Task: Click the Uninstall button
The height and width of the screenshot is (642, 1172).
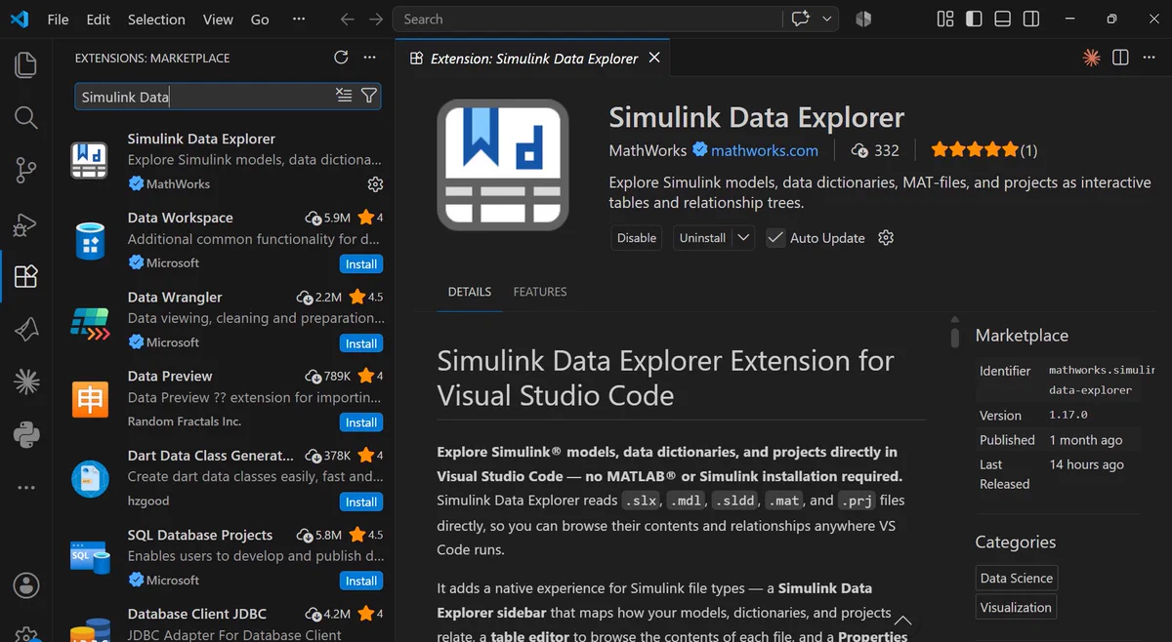Action: pyautogui.click(x=702, y=238)
